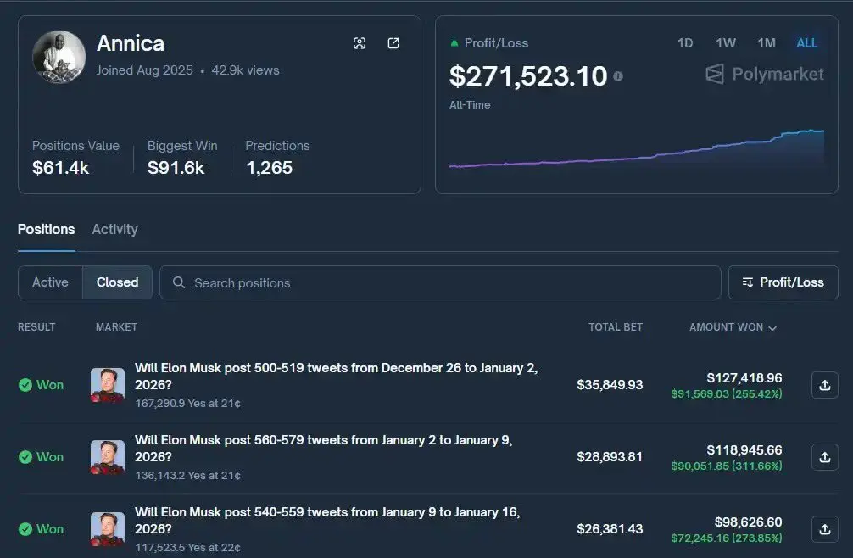Open Elon Musk thumbnail for 560-579 tweets market
853x558 pixels.
point(107,457)
